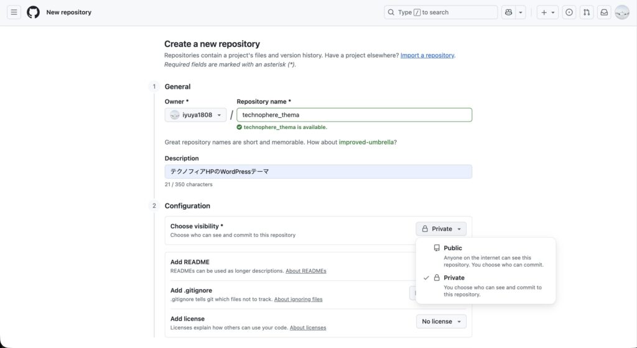637x348 pixels.
Task: Open the No license dropdown
Action: [441, 321]
